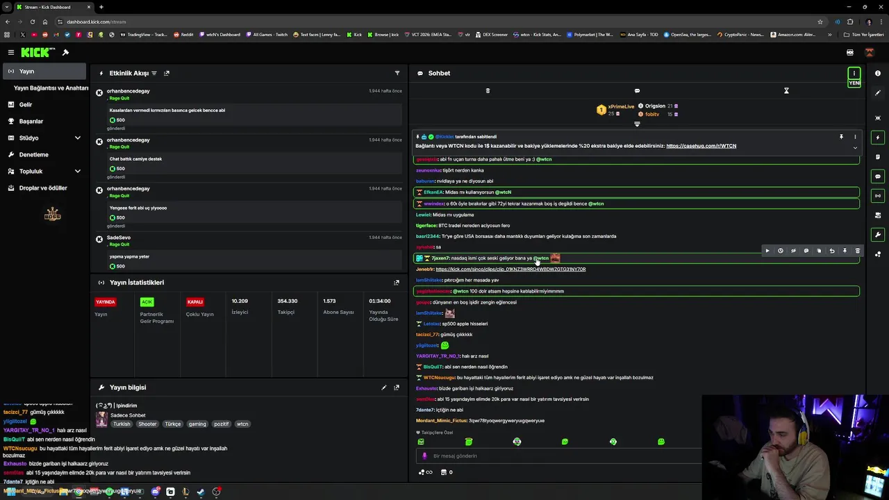The height and width of the screenshot is (500, 889).
Task: Click the pencil icon in the right sidebar
Action: point(878,93)
